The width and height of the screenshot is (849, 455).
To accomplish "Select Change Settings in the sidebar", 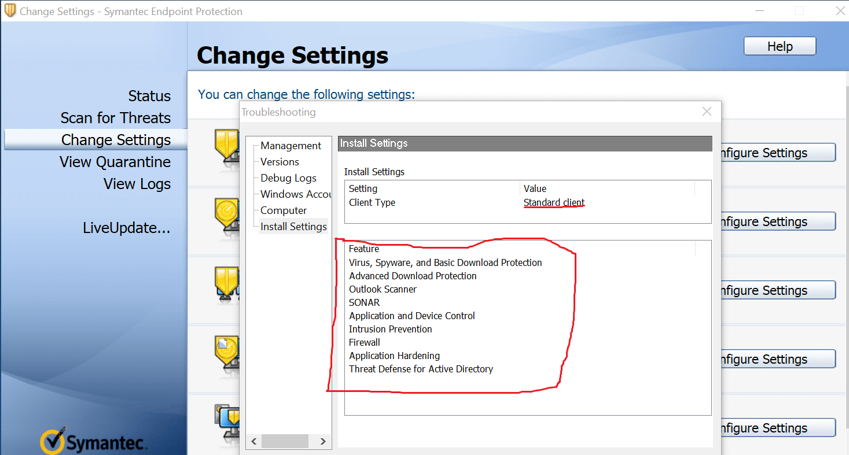I will click(x=95, y=140).
